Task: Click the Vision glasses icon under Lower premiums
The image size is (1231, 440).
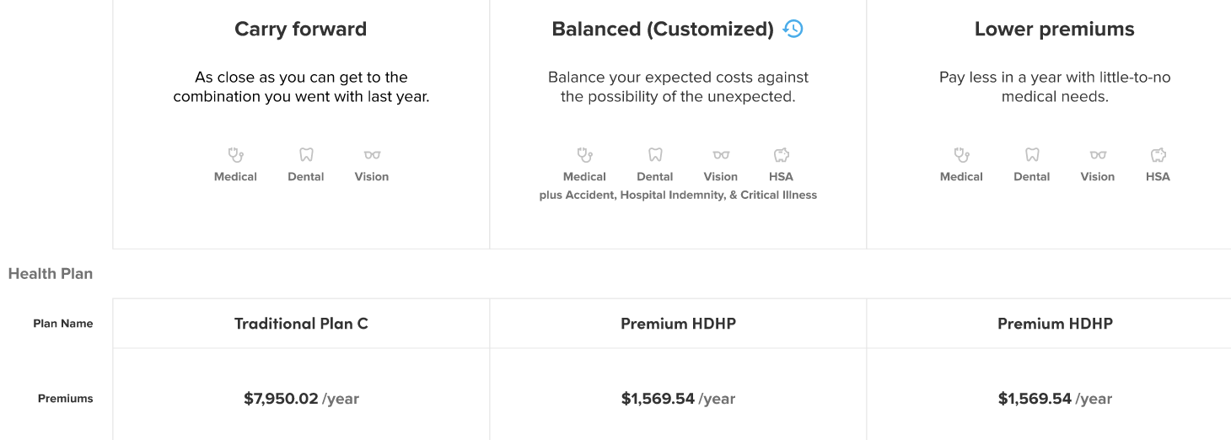Action: [1098, 155]
